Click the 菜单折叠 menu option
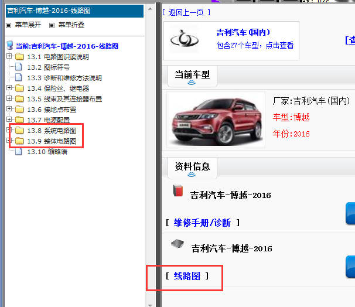Viewport: 355px width, 307px height. pyautogui.click(x=71, y=25)
